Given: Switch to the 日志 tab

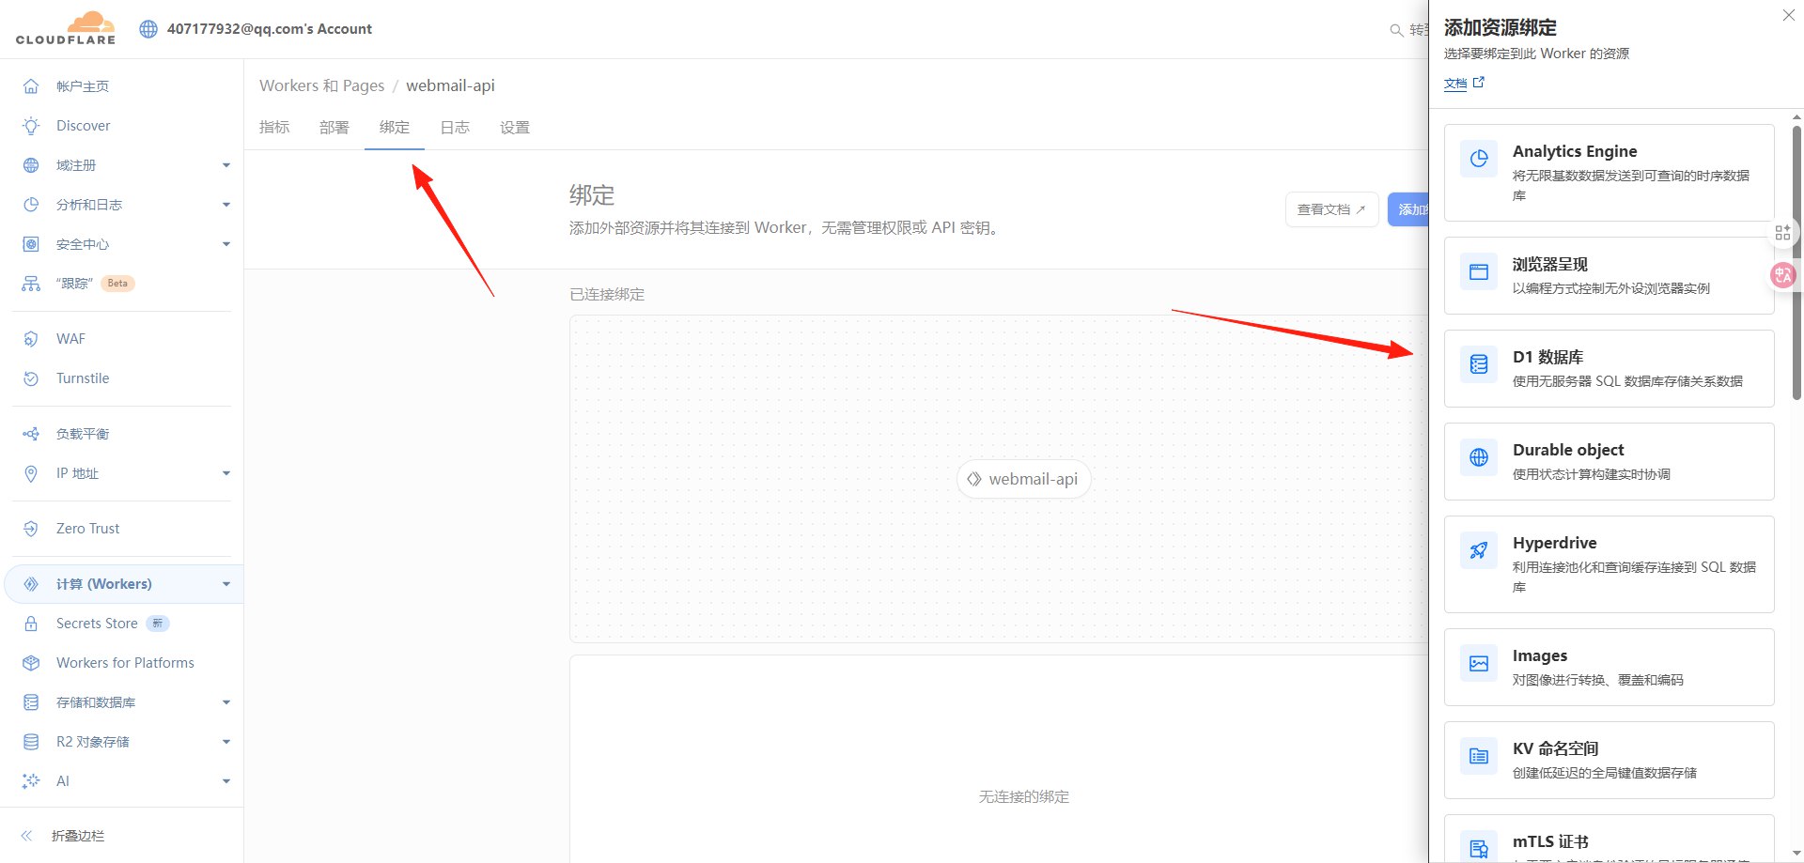Looking at the screenshot, I should (455, 127).
